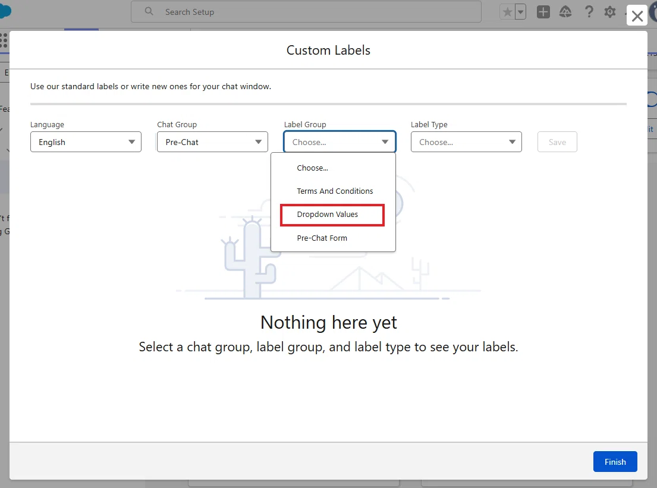Collapse the Label Group dropdown

click(339, 142)
